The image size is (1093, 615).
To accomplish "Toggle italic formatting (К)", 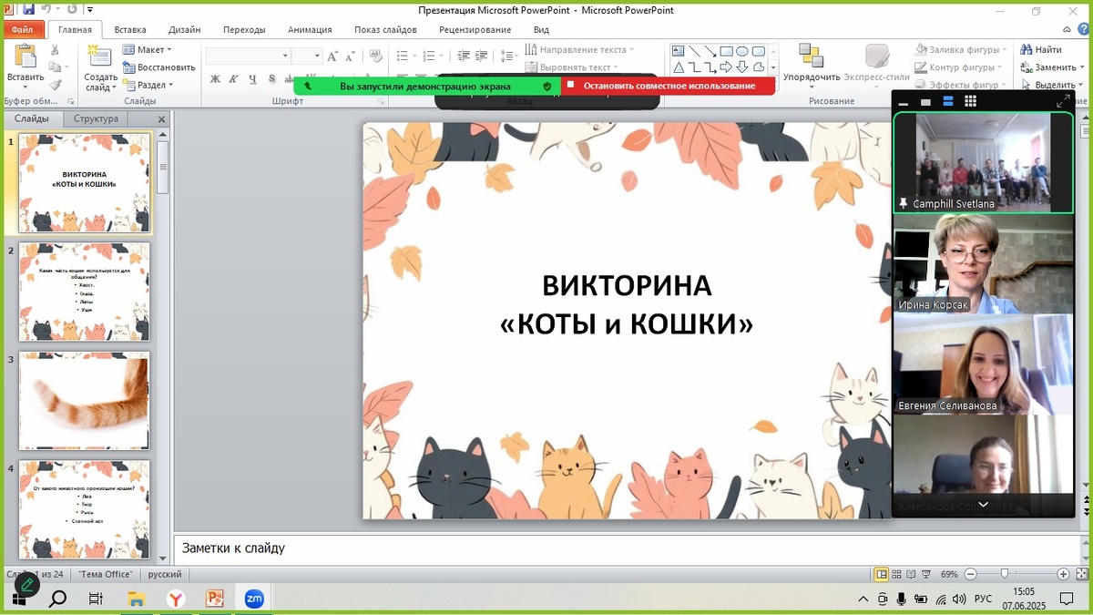I will point(232,80).
